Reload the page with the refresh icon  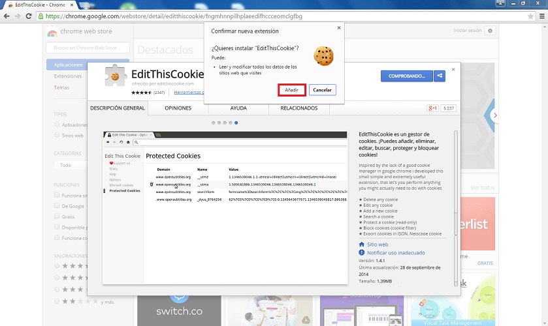29,16
